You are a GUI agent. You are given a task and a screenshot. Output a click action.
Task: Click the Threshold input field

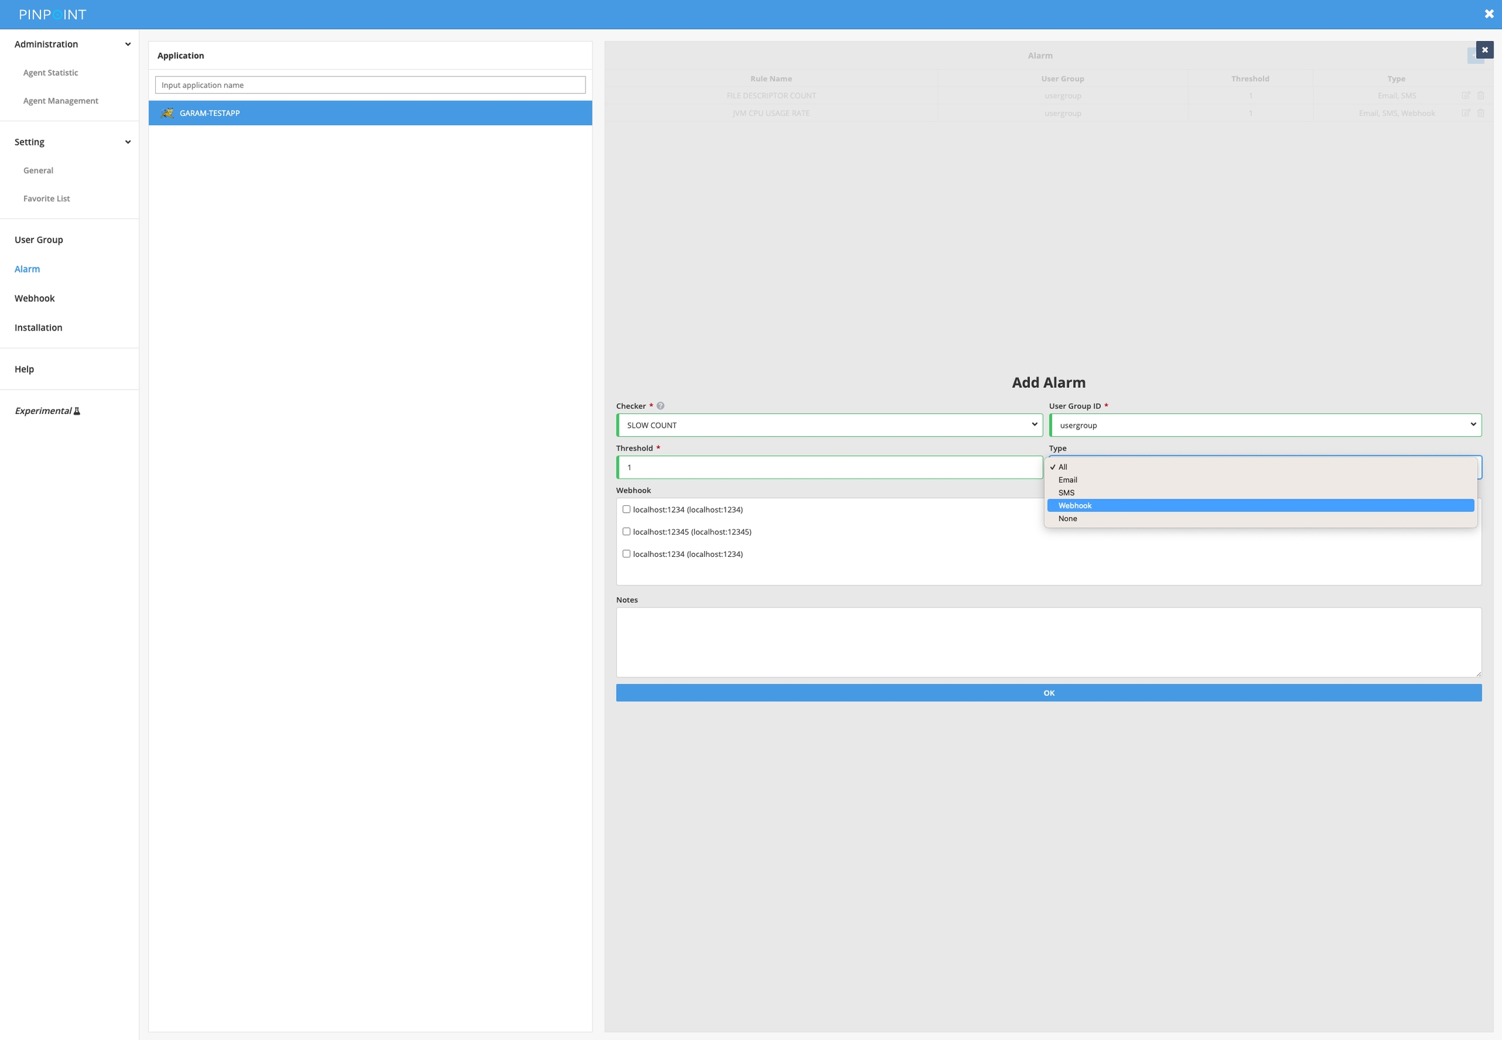pos(829,468)
